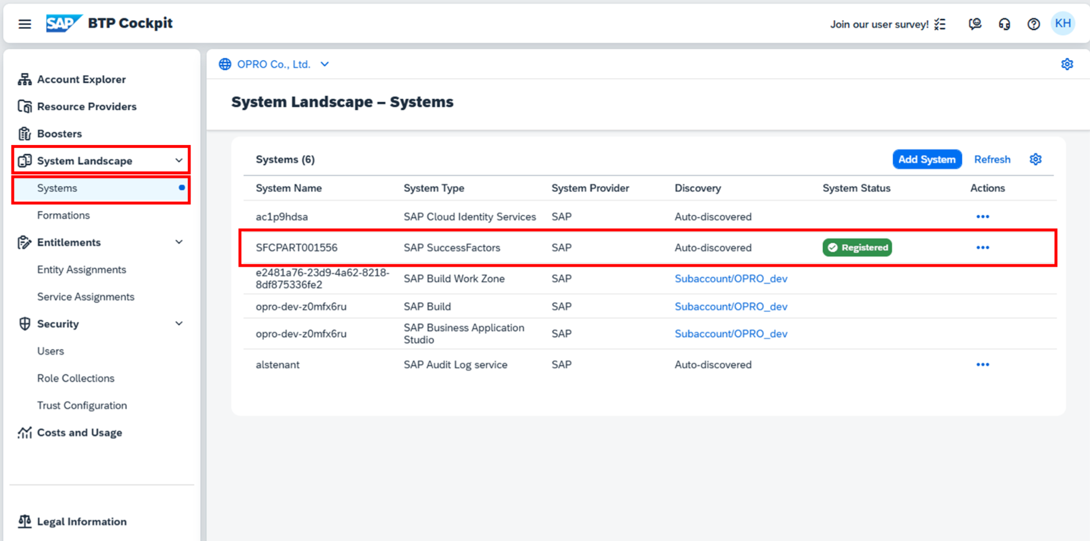Open Account Explorer from the sidebar

click(81, 79)
